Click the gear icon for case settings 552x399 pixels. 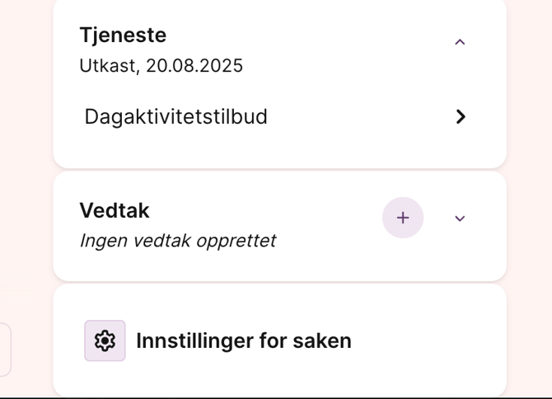tap(105, 340)
